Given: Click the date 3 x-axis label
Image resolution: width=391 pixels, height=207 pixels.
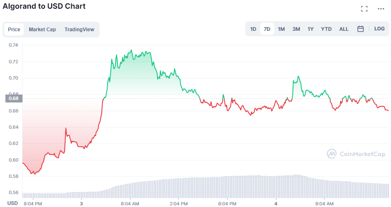Looking at the screenshot, I should [81, 204].
